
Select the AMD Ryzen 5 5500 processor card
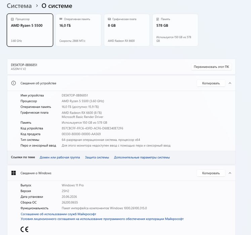pos(30,30)
